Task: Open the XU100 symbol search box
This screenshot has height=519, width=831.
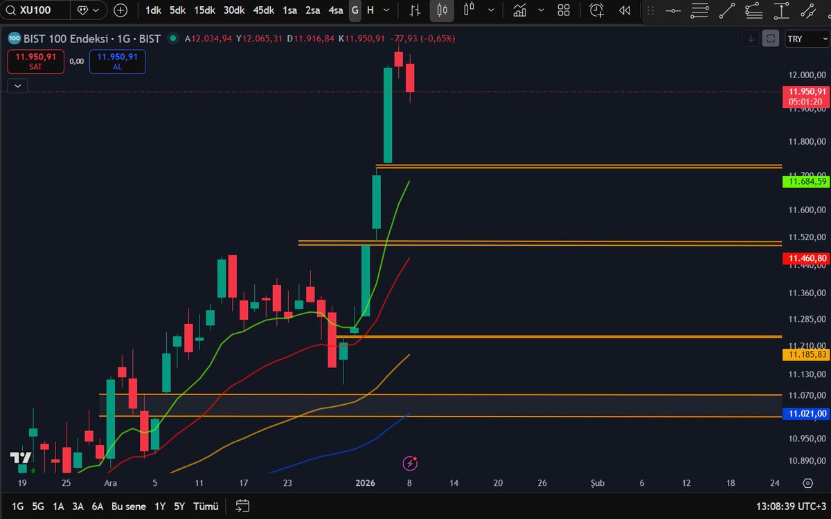Action: (35, 10)
